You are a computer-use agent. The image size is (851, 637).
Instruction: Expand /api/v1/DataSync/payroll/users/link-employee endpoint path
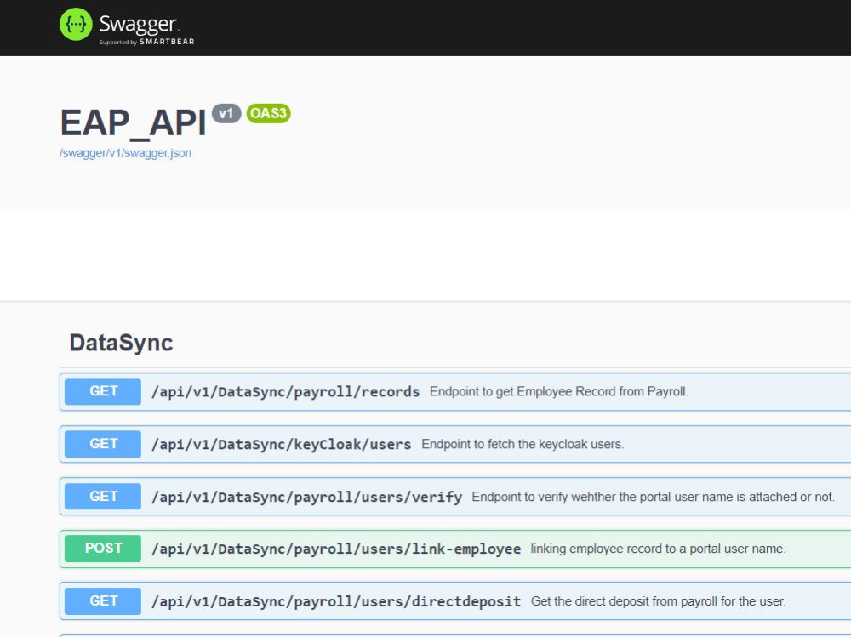pyautogui.click(x=336, y=549)
